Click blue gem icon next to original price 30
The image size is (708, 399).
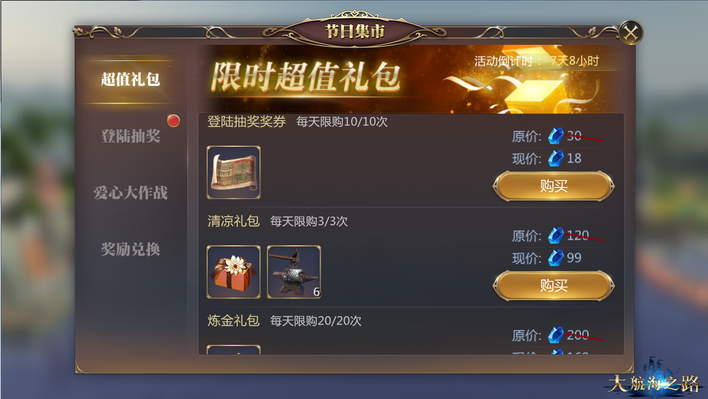[556, 136]
